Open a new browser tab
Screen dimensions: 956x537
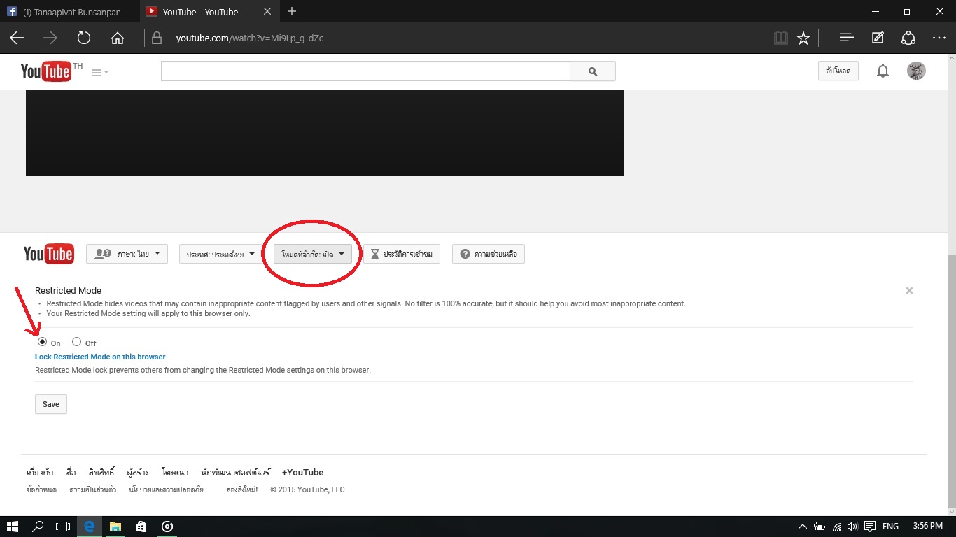292,12
